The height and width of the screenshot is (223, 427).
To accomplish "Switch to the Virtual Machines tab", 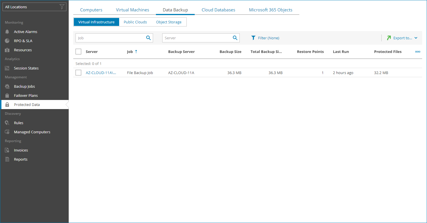I will point(133,10).
